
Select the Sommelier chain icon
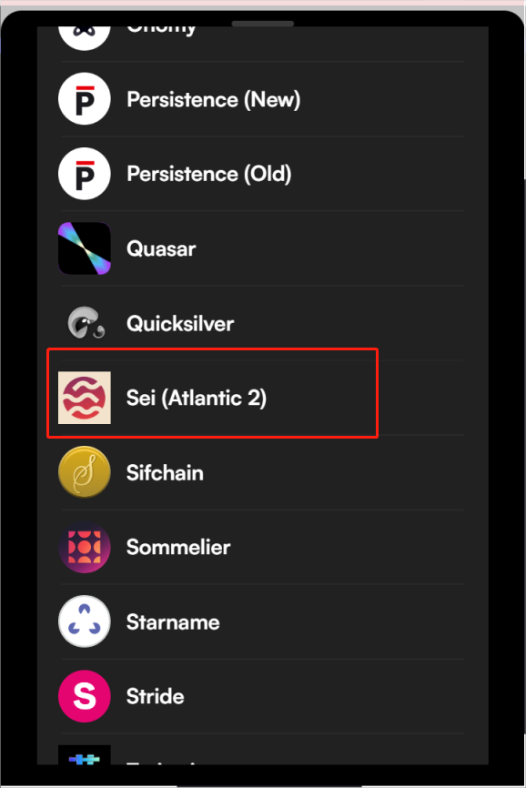coord(85,547)
